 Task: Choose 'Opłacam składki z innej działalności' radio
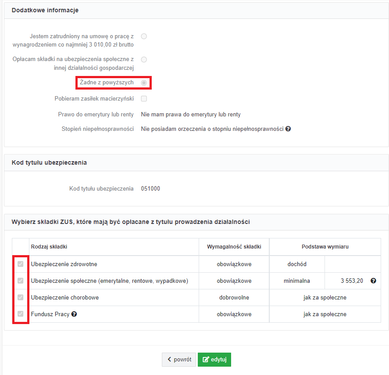pos(144,59)
